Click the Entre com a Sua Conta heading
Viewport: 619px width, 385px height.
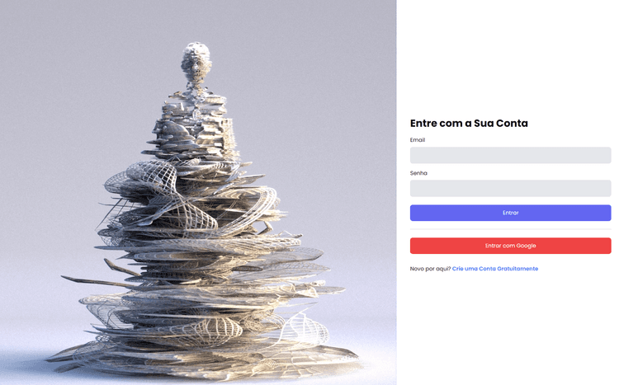click(x=469, y=123)
